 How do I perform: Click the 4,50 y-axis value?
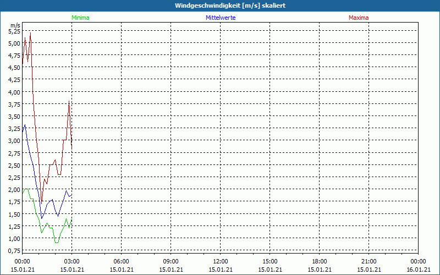point(14,68)
